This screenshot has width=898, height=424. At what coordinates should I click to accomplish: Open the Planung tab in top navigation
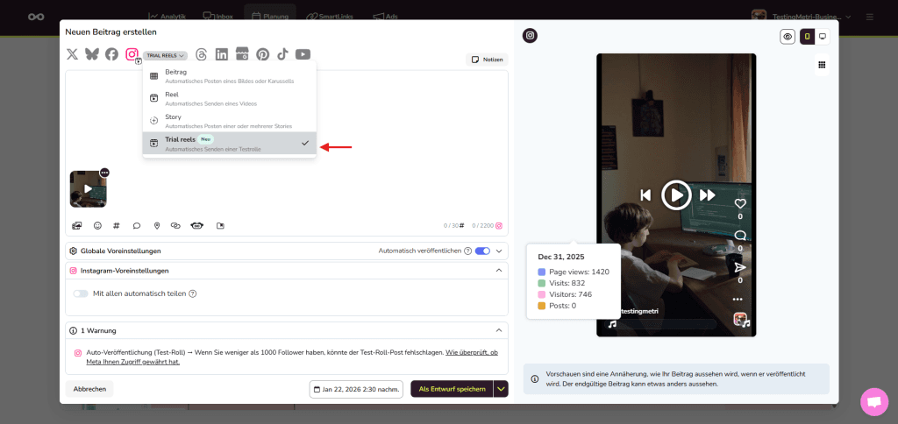(270, 17)
